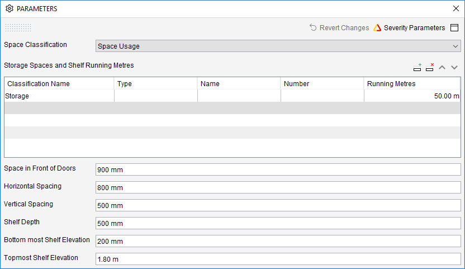Click the Horizontal Spacing input field
Image resolution: width=465 pixels, height=269 pixels.
[278, 187]
